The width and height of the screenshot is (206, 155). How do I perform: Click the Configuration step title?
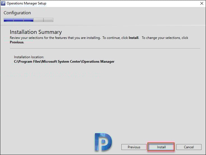pos(17,13)
